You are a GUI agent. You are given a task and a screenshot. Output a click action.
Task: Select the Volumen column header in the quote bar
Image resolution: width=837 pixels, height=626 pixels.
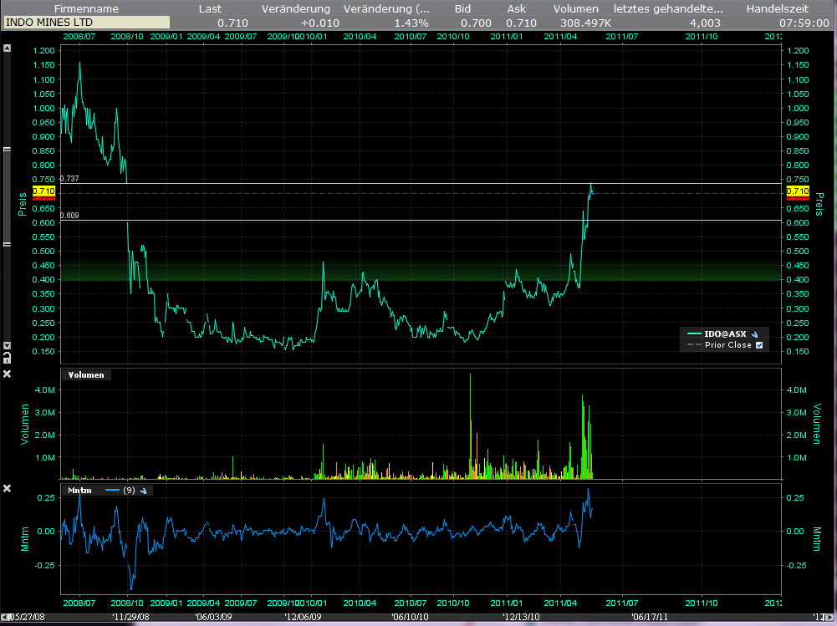coord(574,8)
